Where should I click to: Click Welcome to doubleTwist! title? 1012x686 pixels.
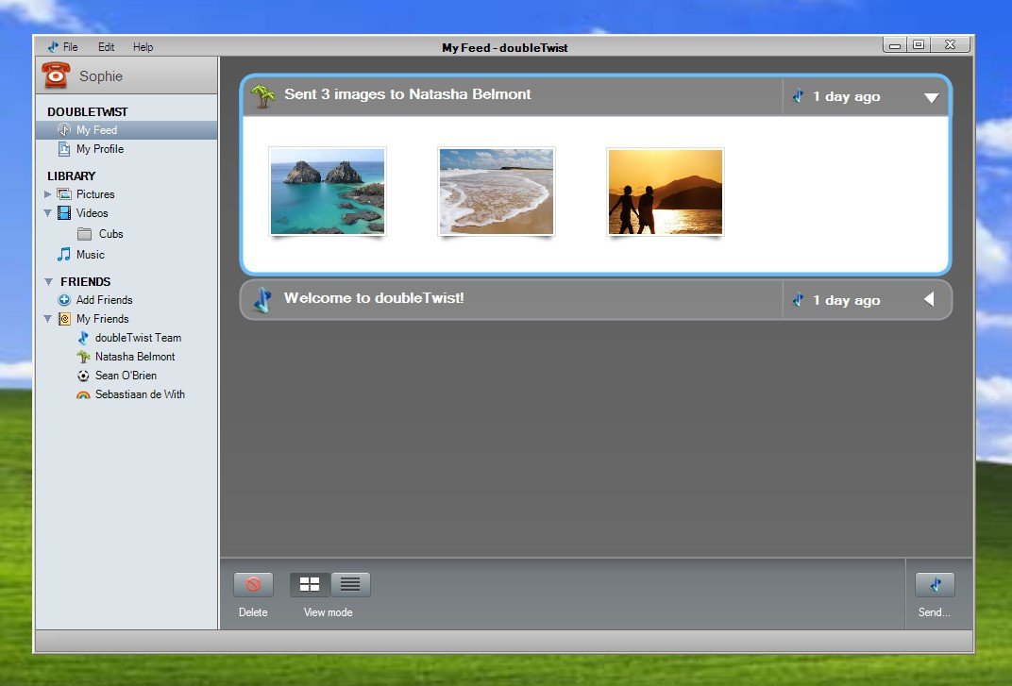374,298
